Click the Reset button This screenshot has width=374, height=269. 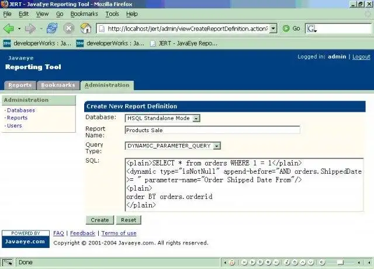(x=129, y=220)
